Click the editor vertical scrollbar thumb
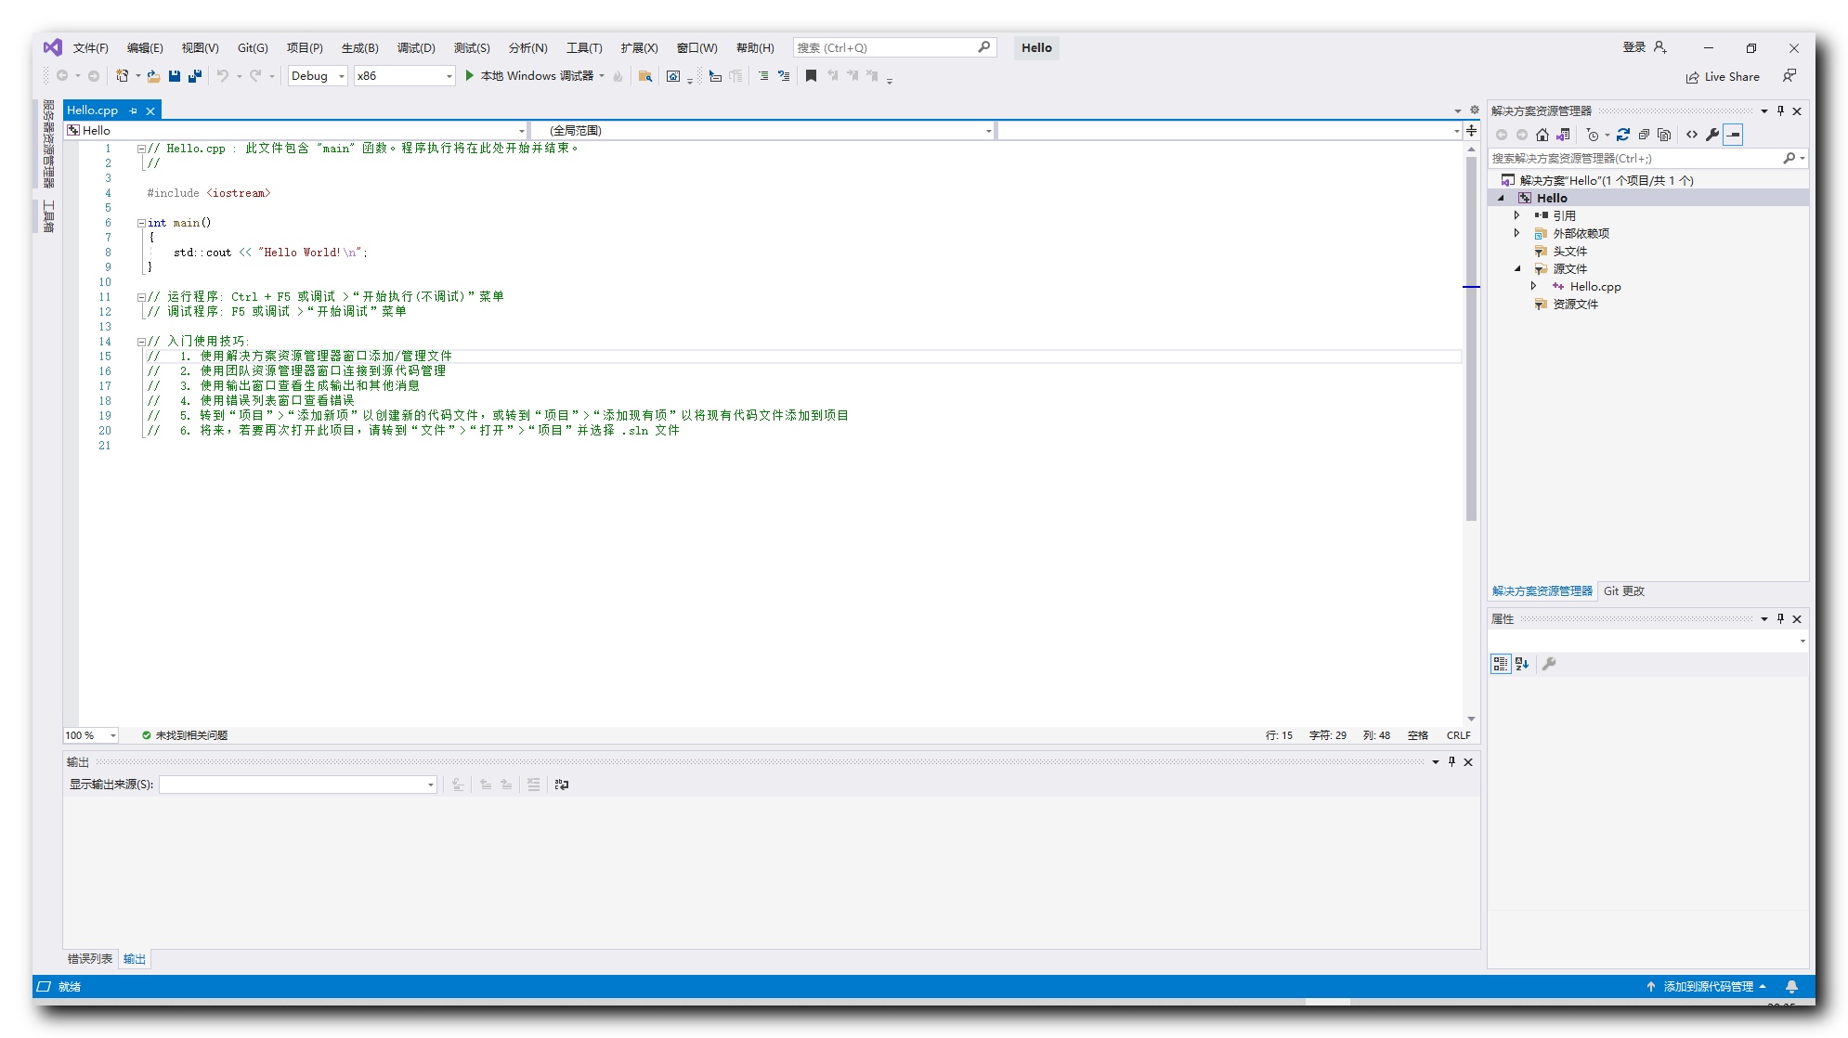This screenshot has height=1038, width=1848. 1472,339
